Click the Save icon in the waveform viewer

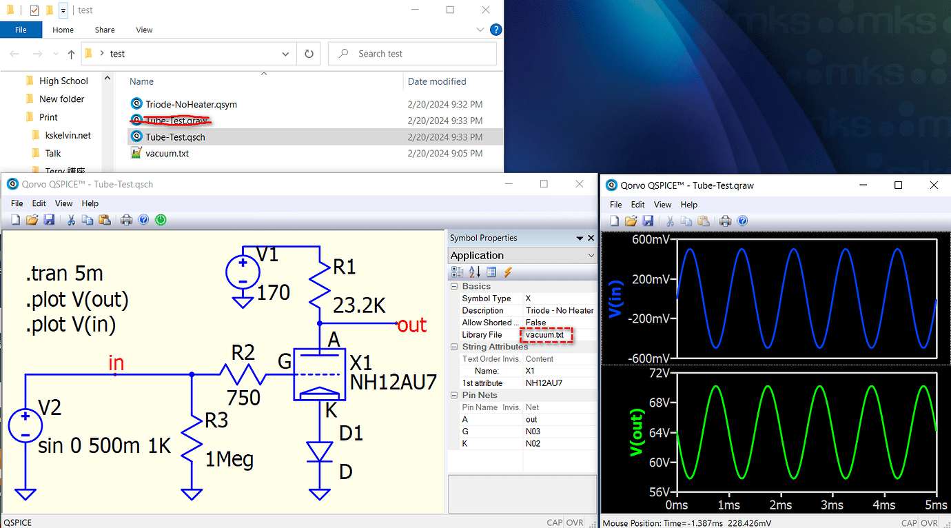coord(648,220)
